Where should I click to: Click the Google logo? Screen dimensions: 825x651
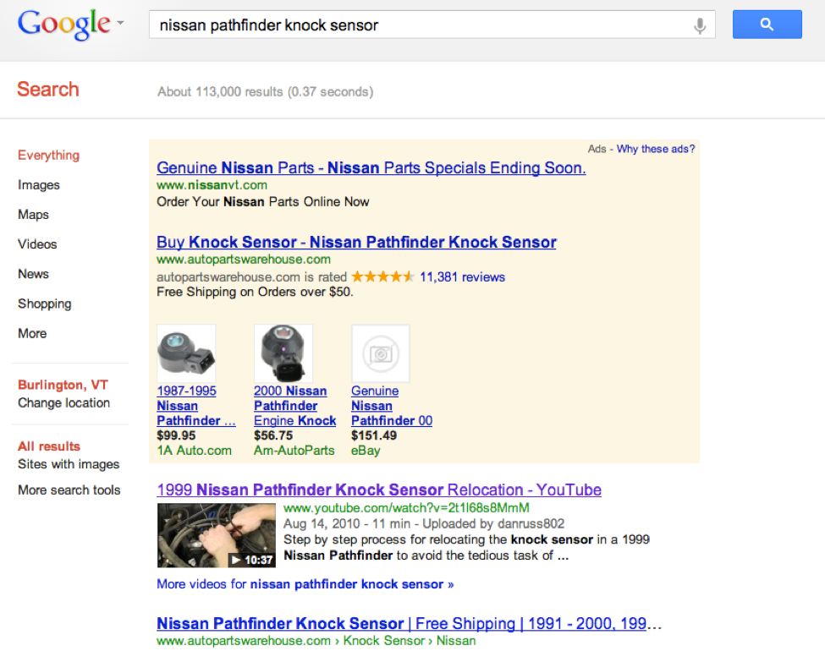pyautogui.click(x=63, y=25)
